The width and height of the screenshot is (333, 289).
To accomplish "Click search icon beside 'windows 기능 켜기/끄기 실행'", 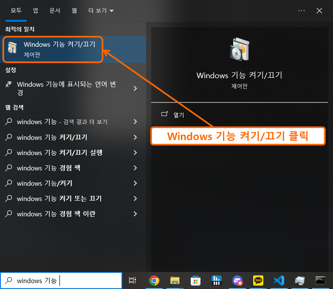I will [9, 152].
